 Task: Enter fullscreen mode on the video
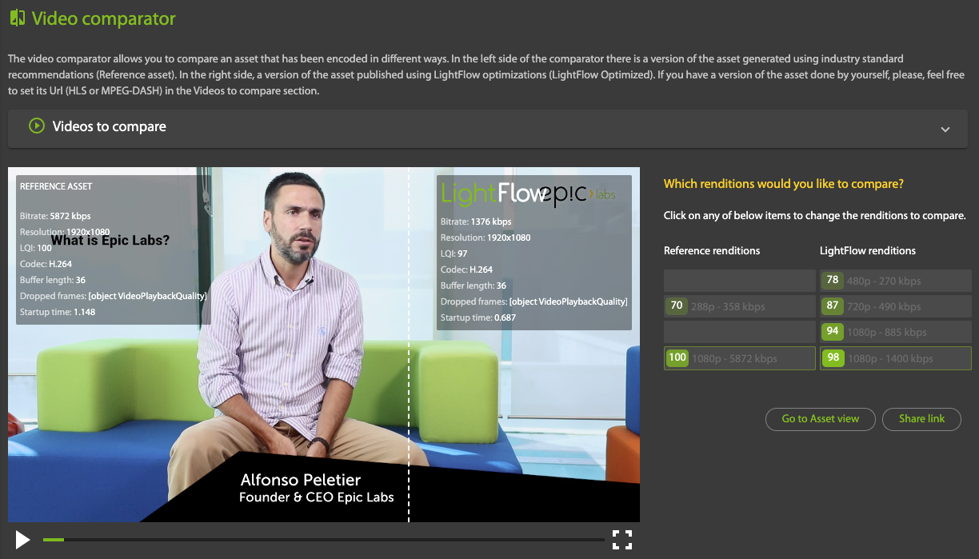(x=622, y=540)
